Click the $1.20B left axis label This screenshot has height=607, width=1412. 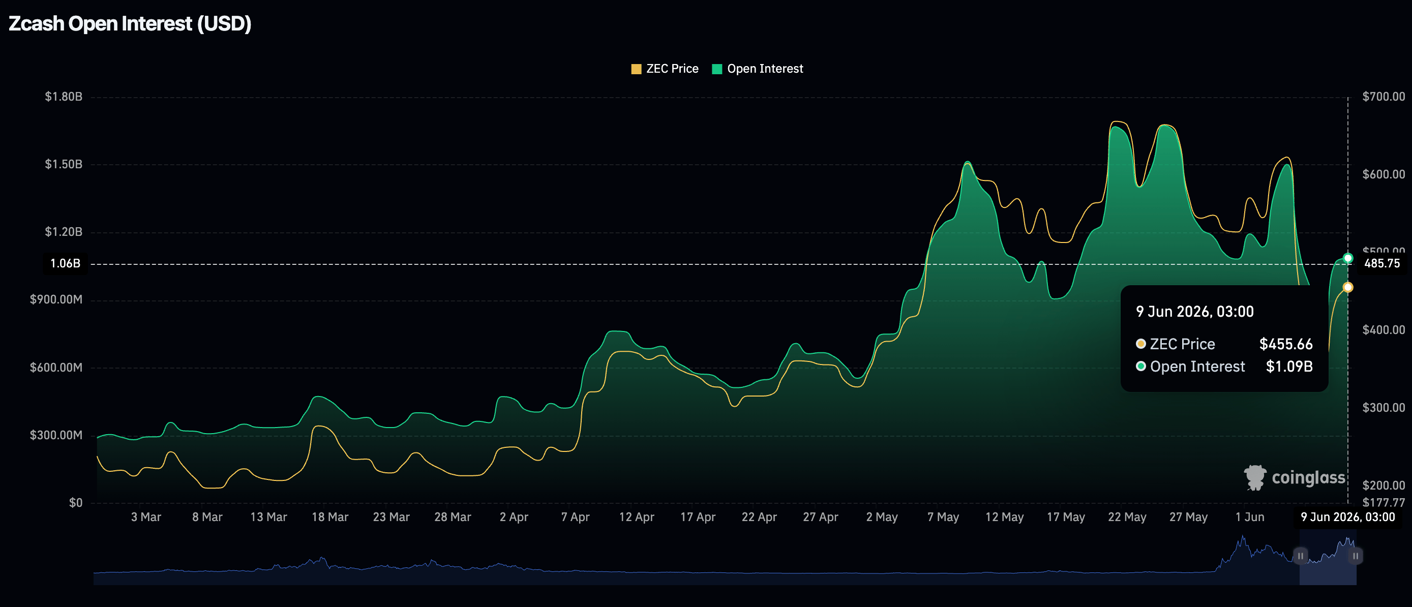[x=64, y=232]
